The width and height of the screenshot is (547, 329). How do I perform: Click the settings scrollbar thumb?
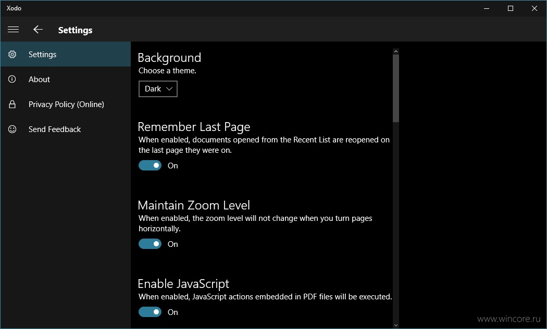[x=395, y=88]
